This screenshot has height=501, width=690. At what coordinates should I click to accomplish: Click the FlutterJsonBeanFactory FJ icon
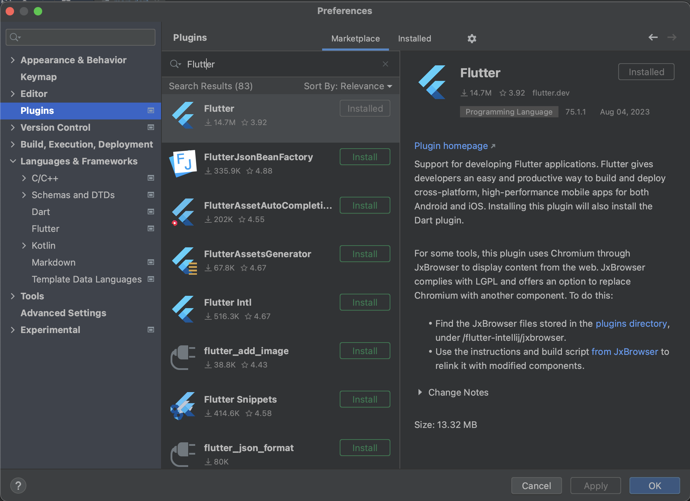pos(183,164)
